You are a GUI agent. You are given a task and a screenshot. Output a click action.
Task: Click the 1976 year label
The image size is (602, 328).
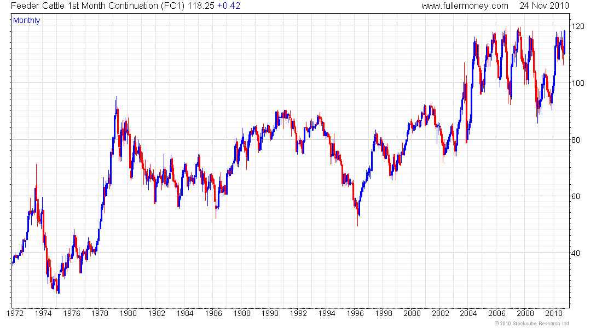[x=71, y=313]
